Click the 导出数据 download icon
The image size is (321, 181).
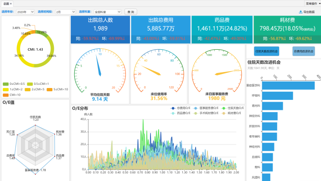300,12
